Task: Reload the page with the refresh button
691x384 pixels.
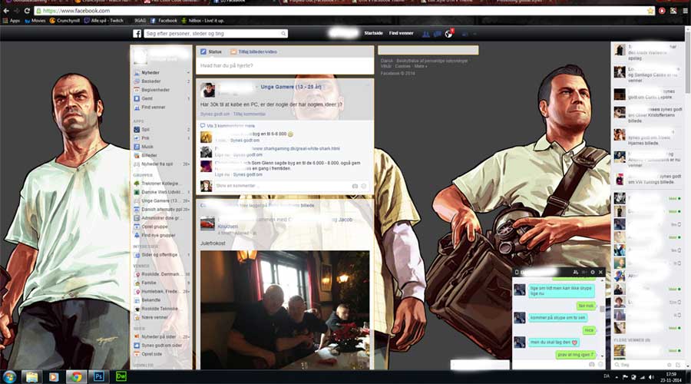Action: [x=27, y=11]
